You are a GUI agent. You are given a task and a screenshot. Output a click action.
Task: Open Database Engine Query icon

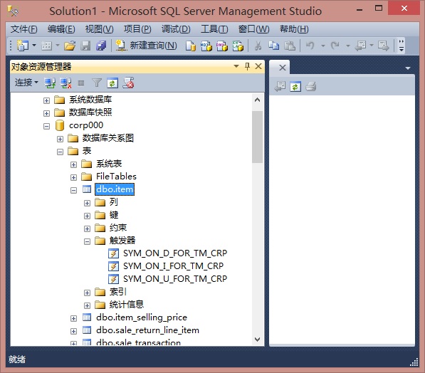pyautogui.click(x=191, y=46)
